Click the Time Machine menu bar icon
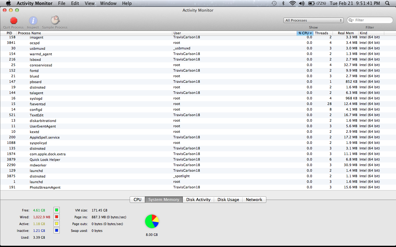 click(274, 3)
